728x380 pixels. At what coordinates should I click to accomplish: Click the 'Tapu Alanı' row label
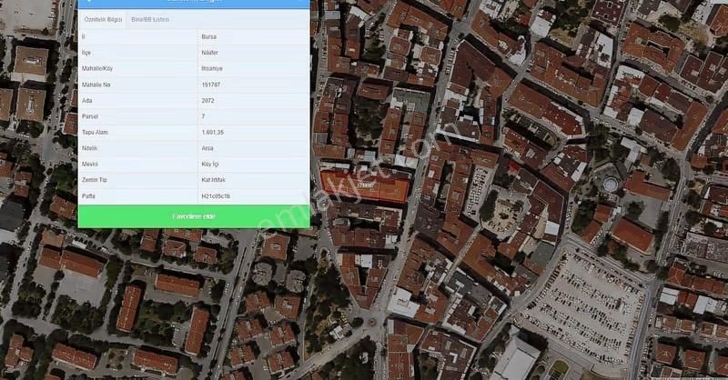[x=95, y=133]
